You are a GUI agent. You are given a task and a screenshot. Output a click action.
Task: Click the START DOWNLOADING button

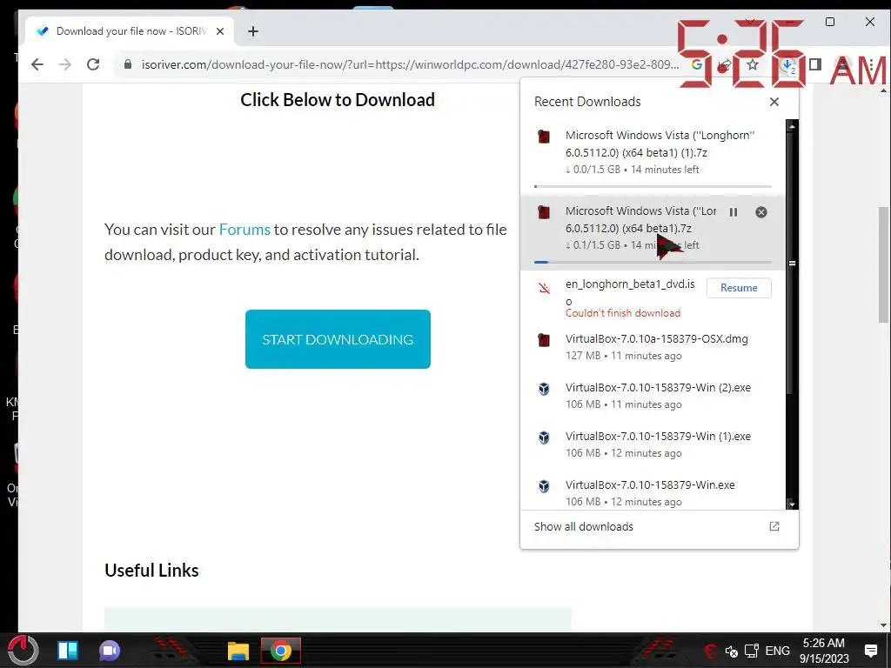[x=338, y=339]
